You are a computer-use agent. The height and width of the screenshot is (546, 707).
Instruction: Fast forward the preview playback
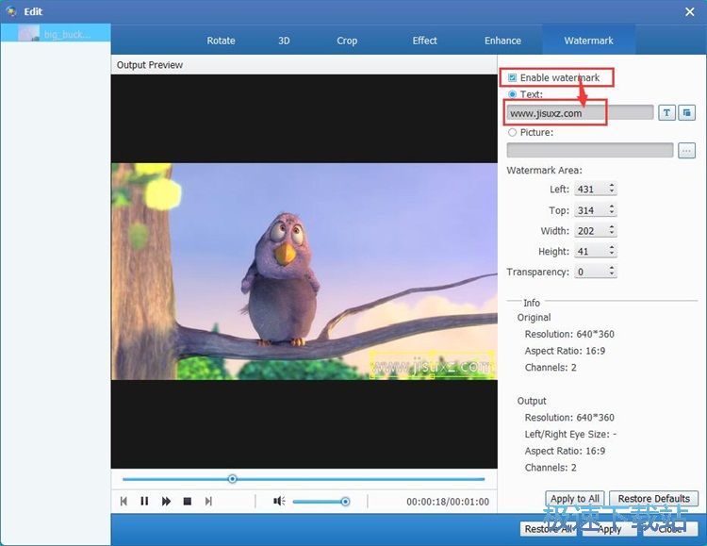166,502
